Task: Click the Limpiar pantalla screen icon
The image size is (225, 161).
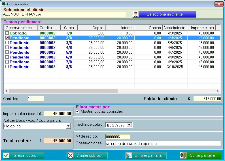Action: point(129,155)
